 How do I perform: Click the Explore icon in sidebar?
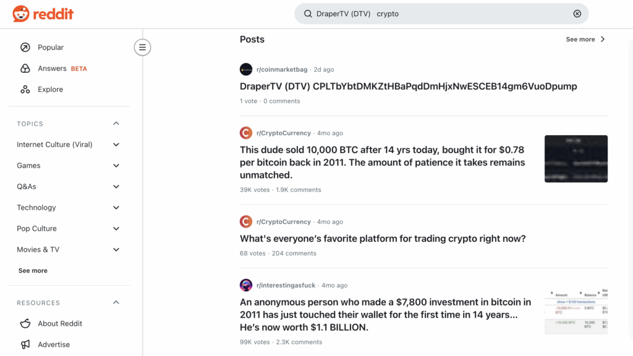point(25,89)
